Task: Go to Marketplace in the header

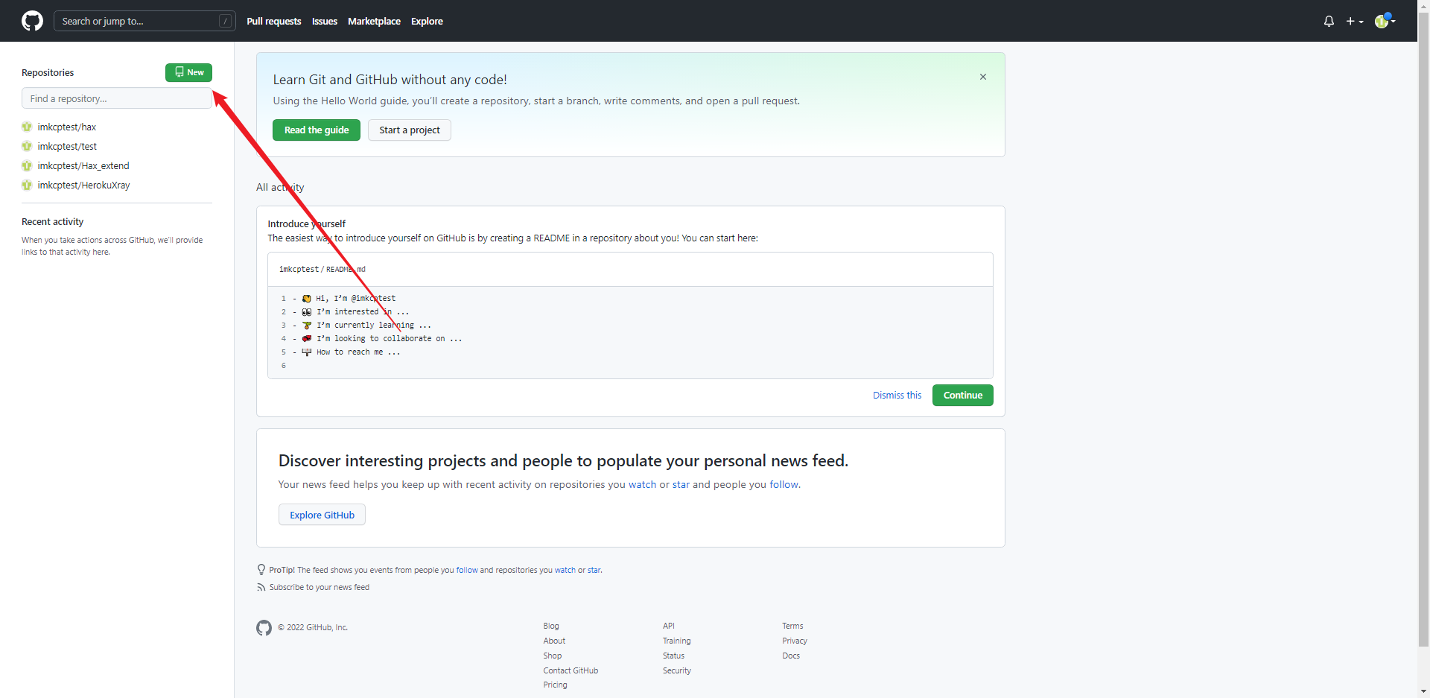Action: [374, 22]
